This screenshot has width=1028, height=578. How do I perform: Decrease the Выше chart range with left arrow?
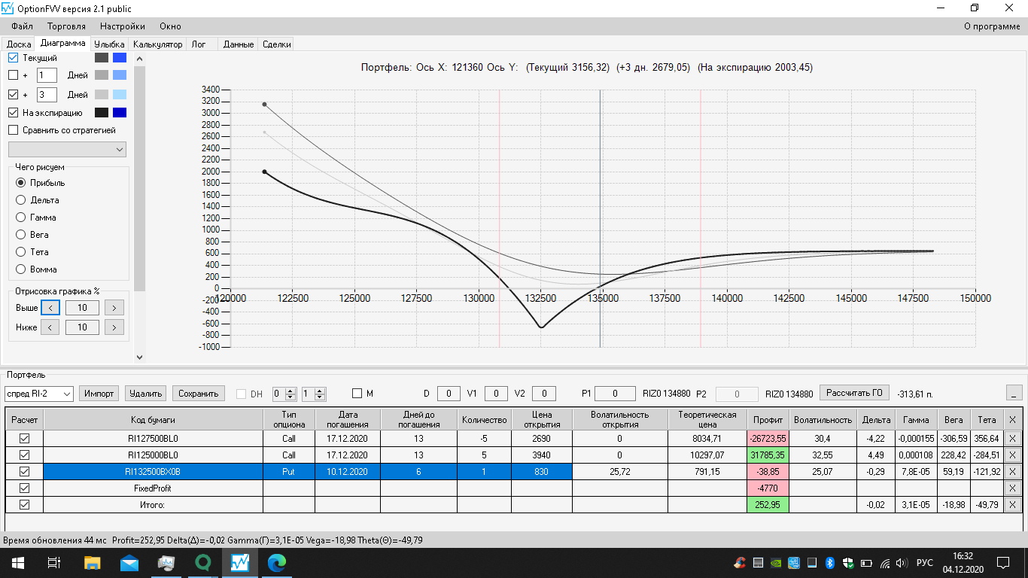[x=50, y=307]
